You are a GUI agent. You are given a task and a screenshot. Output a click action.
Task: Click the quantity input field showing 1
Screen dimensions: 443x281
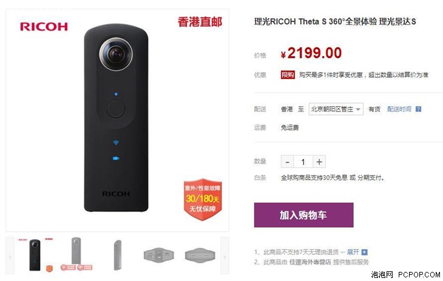303,161
